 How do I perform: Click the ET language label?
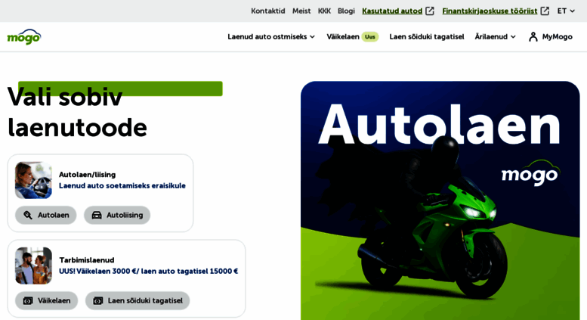561,11
